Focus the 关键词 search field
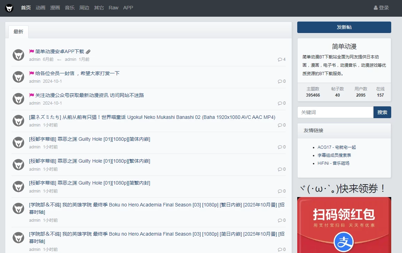This screenshot has height=253, width=402. pyautogui.click(x=335, y=112)
